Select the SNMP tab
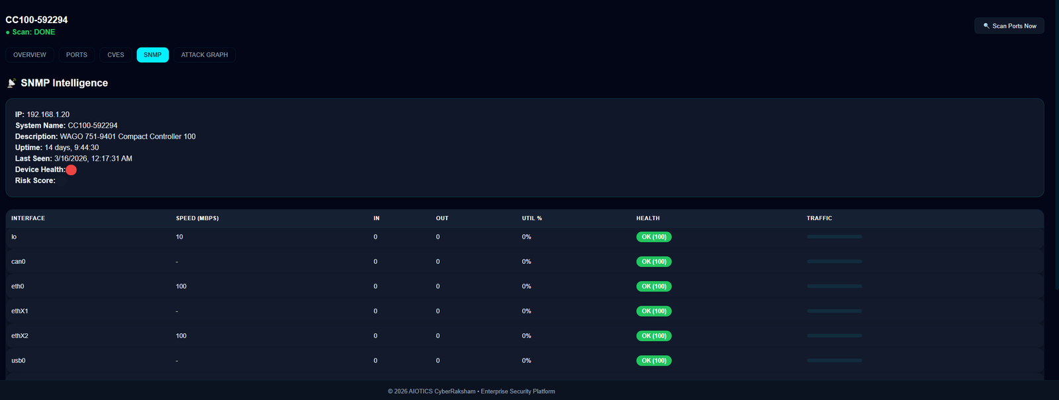 pyautogui.click(x=153, y=55)
